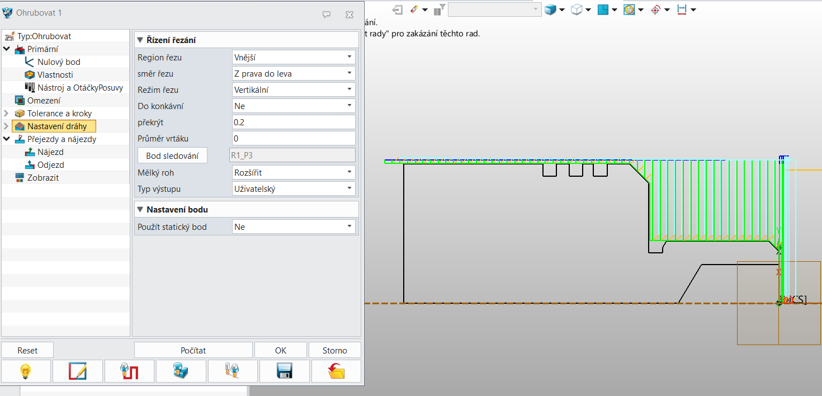Image resolution: width=822 pixels, height=396 pixels.
Task: Expand the Tolerance a kroky tree node
Action: tap(6, 114)
